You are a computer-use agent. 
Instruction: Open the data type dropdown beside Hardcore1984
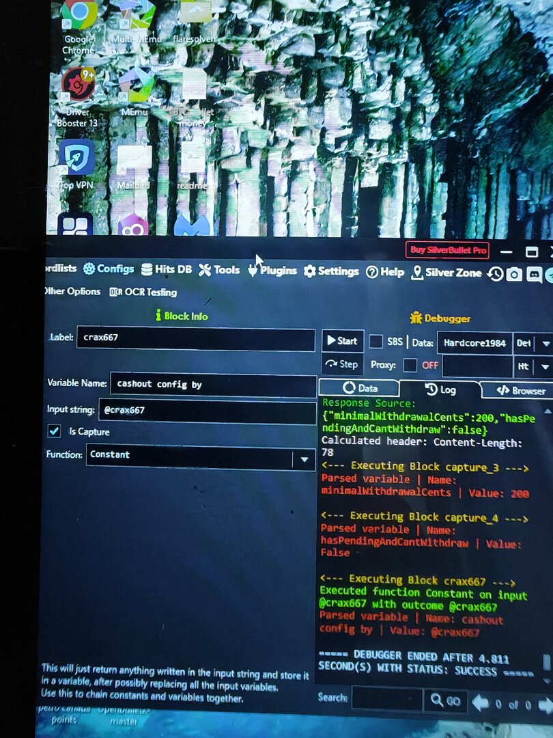coord(543,343)
